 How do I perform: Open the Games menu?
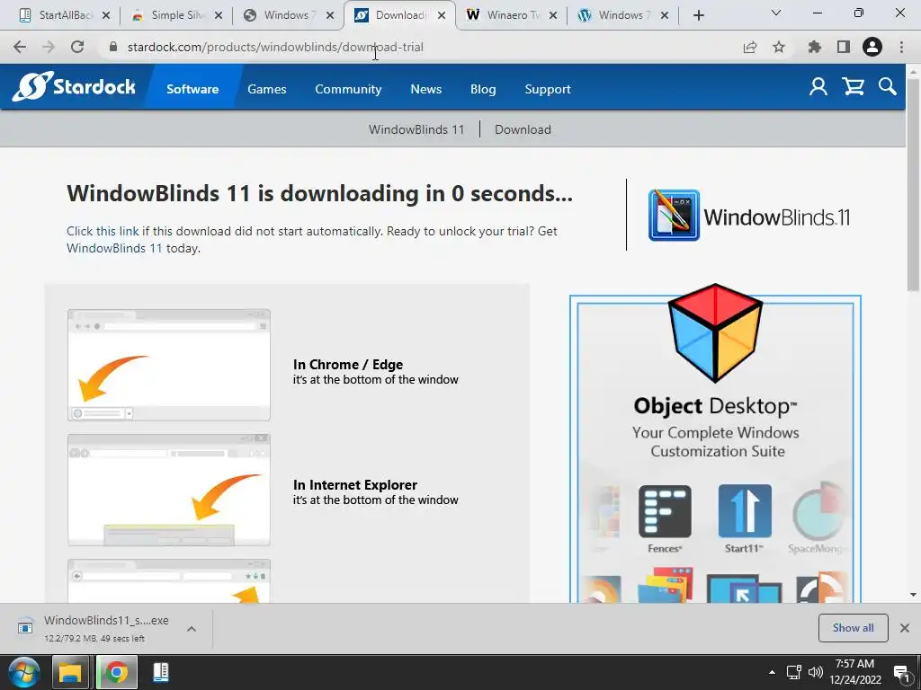pos(266,89)
